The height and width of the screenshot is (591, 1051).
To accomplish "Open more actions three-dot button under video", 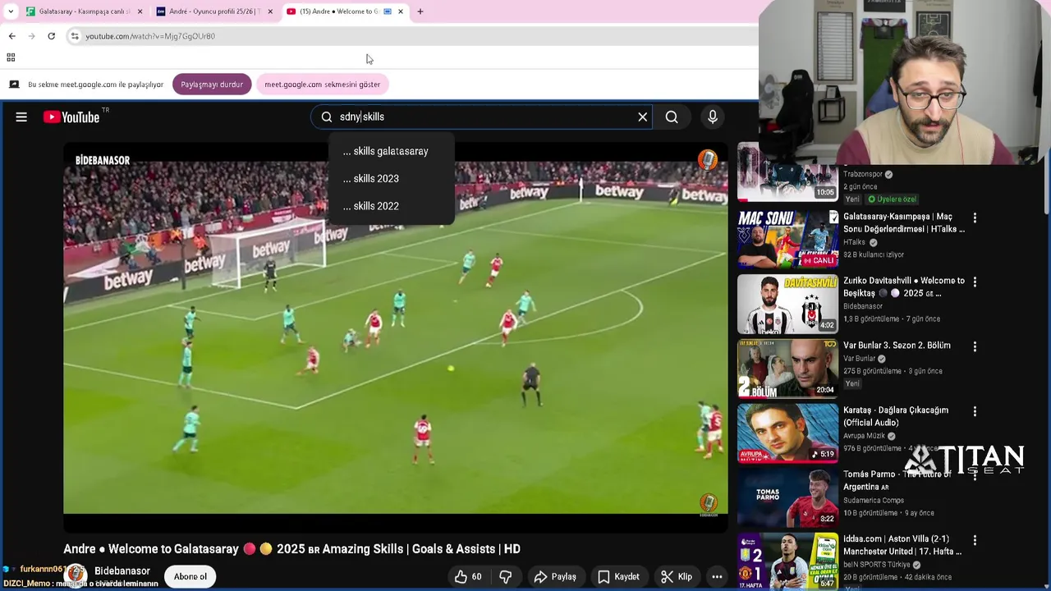I will click(717, 577).
